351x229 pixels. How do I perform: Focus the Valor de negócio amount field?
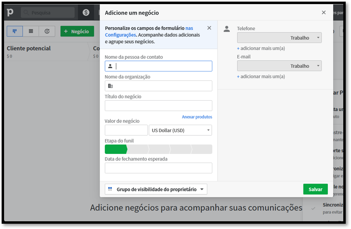point(126,130)
